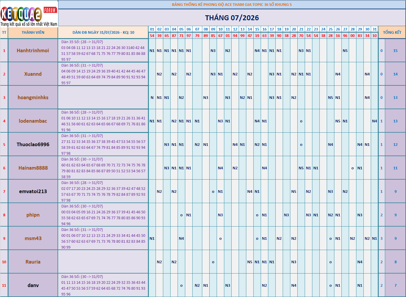Click the day 23 column header
406x297 pixels.
316,29
